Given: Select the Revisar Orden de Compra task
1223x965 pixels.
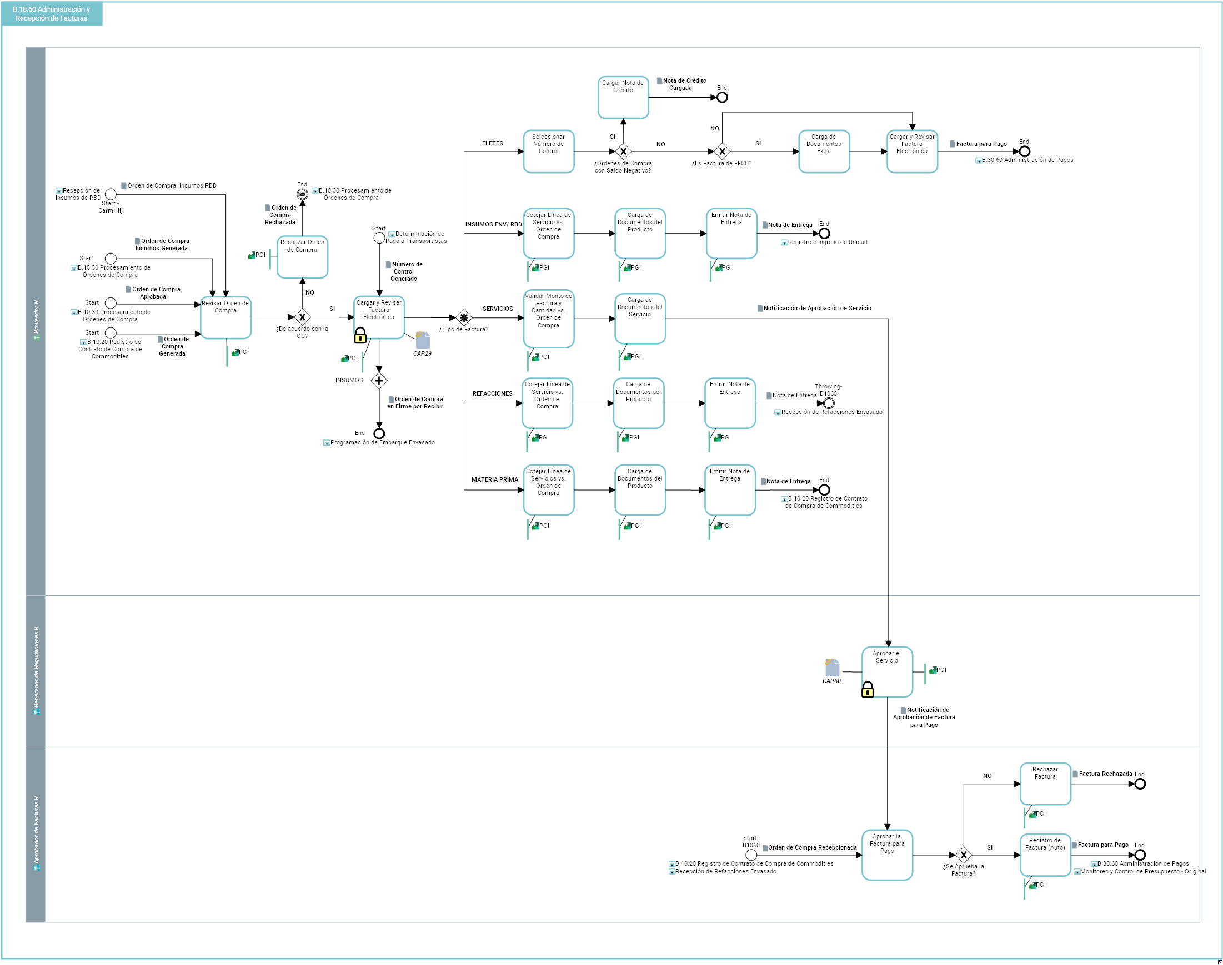Looking at the screenshot, I should (225, 317).
